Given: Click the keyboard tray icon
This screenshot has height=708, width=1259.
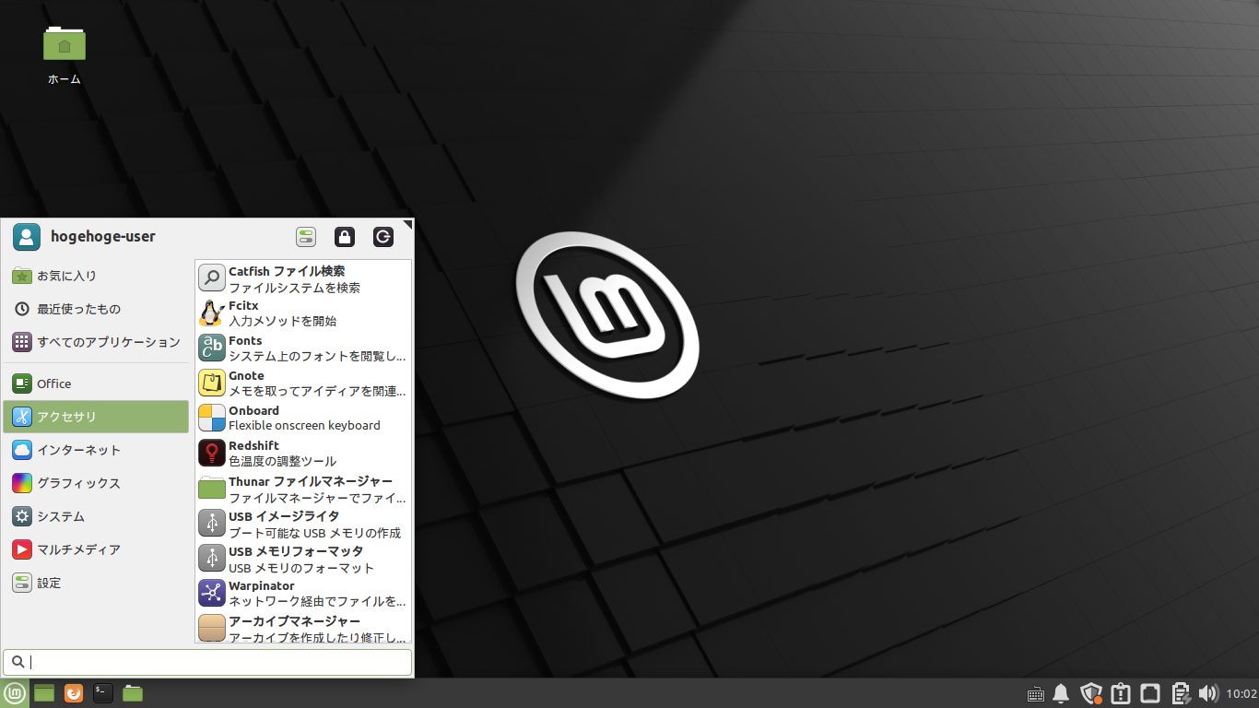Looking at the screenshot, I should 1035,693.
